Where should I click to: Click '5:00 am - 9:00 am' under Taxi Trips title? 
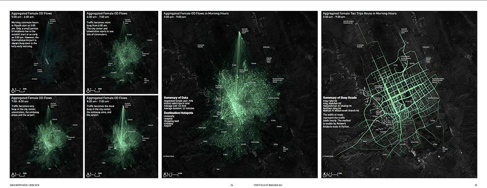333,17
